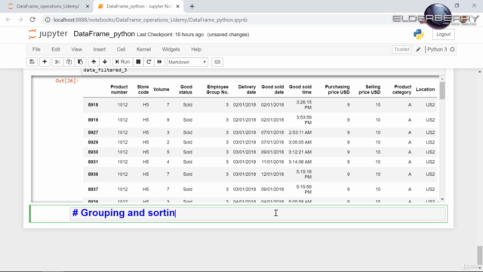The width and height of the screenshot is (483, 272).
Task: Click row index 8927
Action: point(93,132)
